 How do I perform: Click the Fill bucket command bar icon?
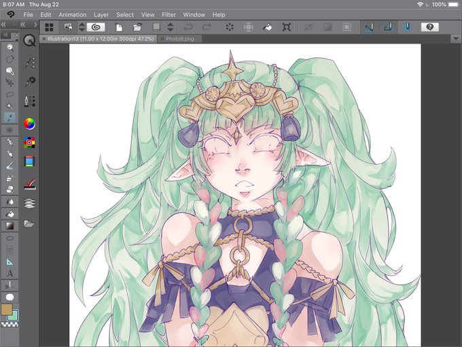[267, 27]
